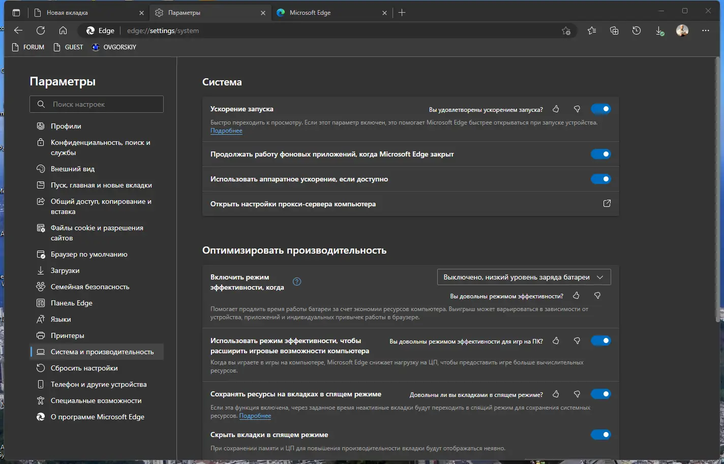Screen dimensions: 724x464
Task: Close the Новая вкладка tab
Action: coord(141,13)
